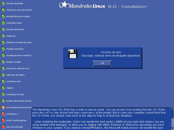Select Escolha seu teclado step label
Screen dimensions: 174x130
15,29
